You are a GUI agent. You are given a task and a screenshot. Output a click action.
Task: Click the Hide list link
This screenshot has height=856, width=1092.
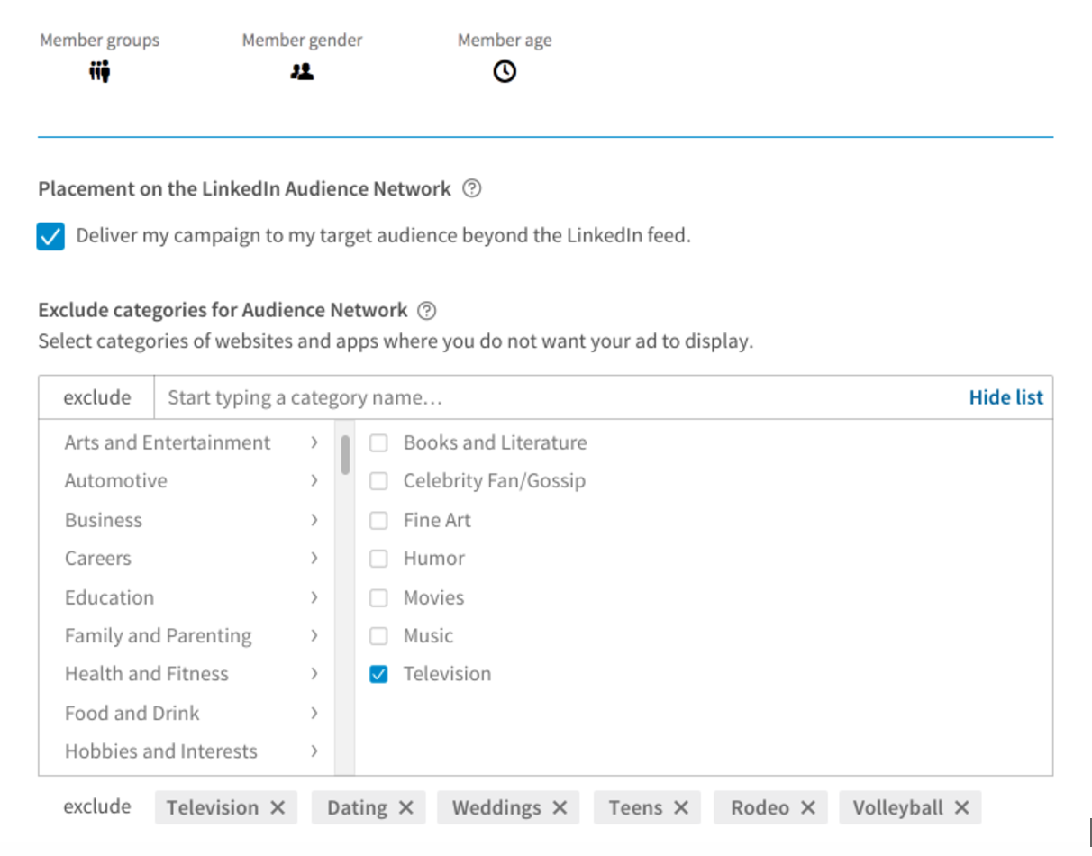[x=1006, y=397]
